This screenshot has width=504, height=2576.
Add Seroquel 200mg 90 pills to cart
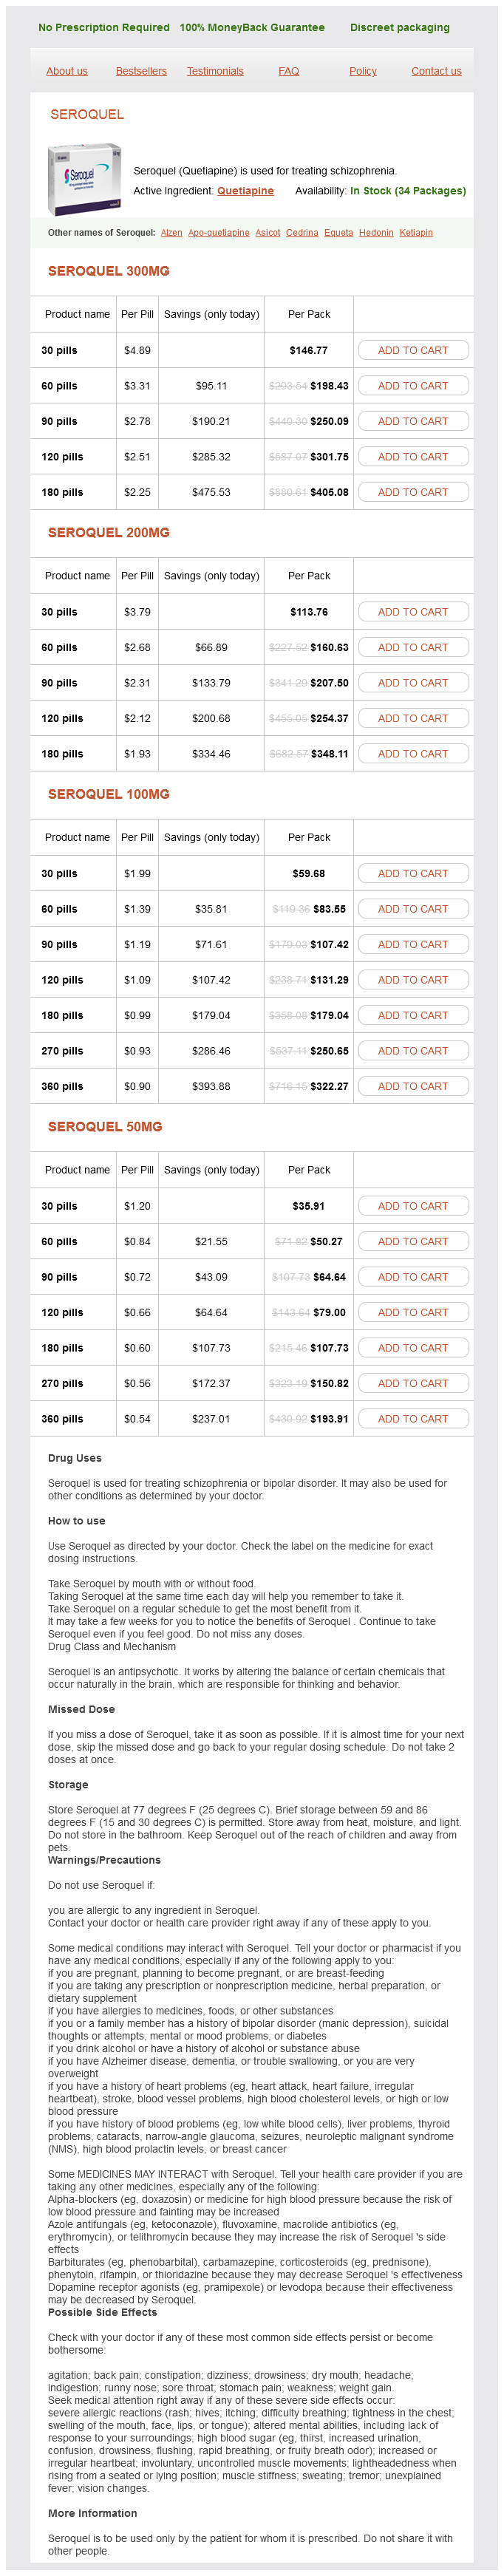[413, 683]
